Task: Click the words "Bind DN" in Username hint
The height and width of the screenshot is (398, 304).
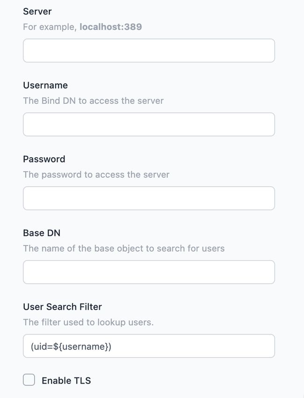Action: [x=58, y=100]
